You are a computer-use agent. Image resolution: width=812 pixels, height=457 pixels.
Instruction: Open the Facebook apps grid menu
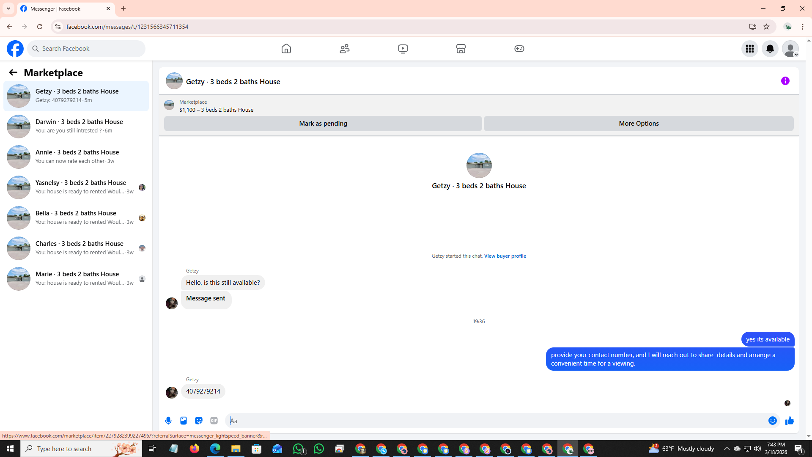[x=749, y=49]
